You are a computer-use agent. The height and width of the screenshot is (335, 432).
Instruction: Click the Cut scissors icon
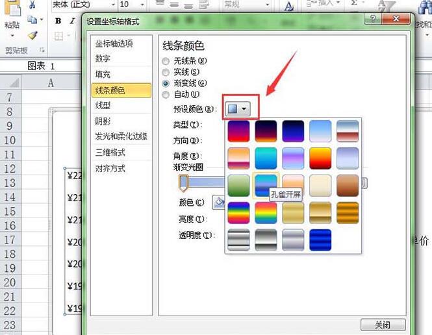click(x=32, y=4)
